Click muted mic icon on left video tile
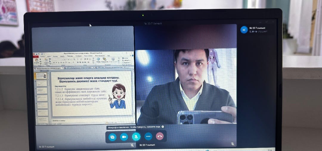The height and width of the screenshot is (151, 322). click(132, 145)
